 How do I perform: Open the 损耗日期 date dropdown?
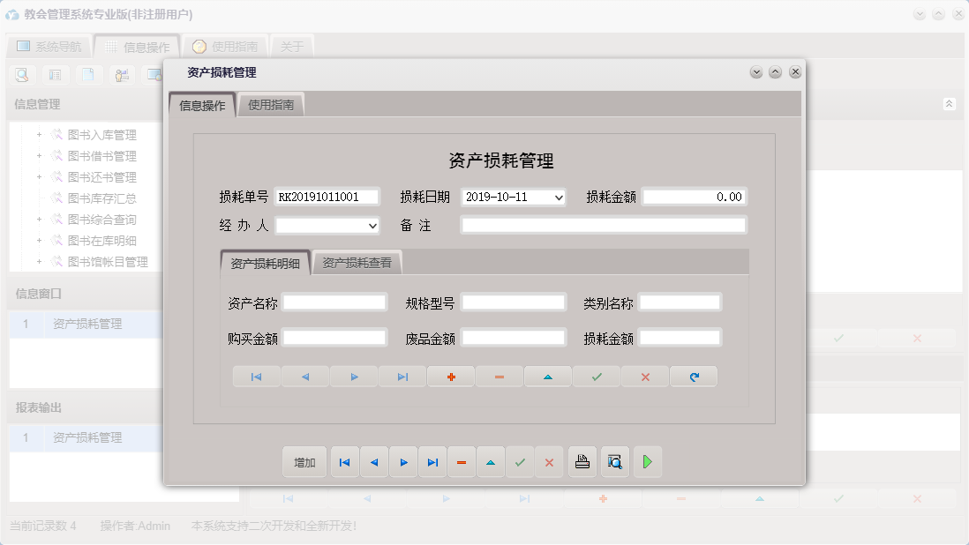(559, 197)
